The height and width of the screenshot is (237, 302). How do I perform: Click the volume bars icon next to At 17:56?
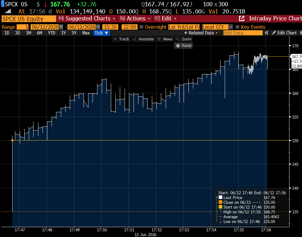pos(8,12)
